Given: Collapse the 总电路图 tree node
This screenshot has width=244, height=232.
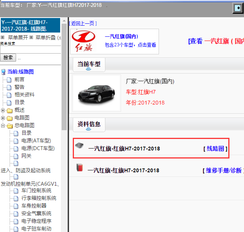Looking at the screenshot, I should coord(3,126).
